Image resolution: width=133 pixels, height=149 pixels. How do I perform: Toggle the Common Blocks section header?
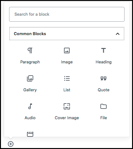pyautogui.click(x=67, y=34)
